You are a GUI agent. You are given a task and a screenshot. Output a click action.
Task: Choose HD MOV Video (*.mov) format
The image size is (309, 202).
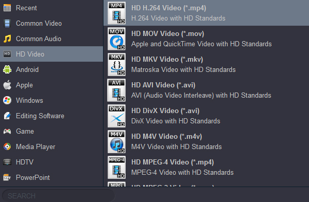pos(207,39)
